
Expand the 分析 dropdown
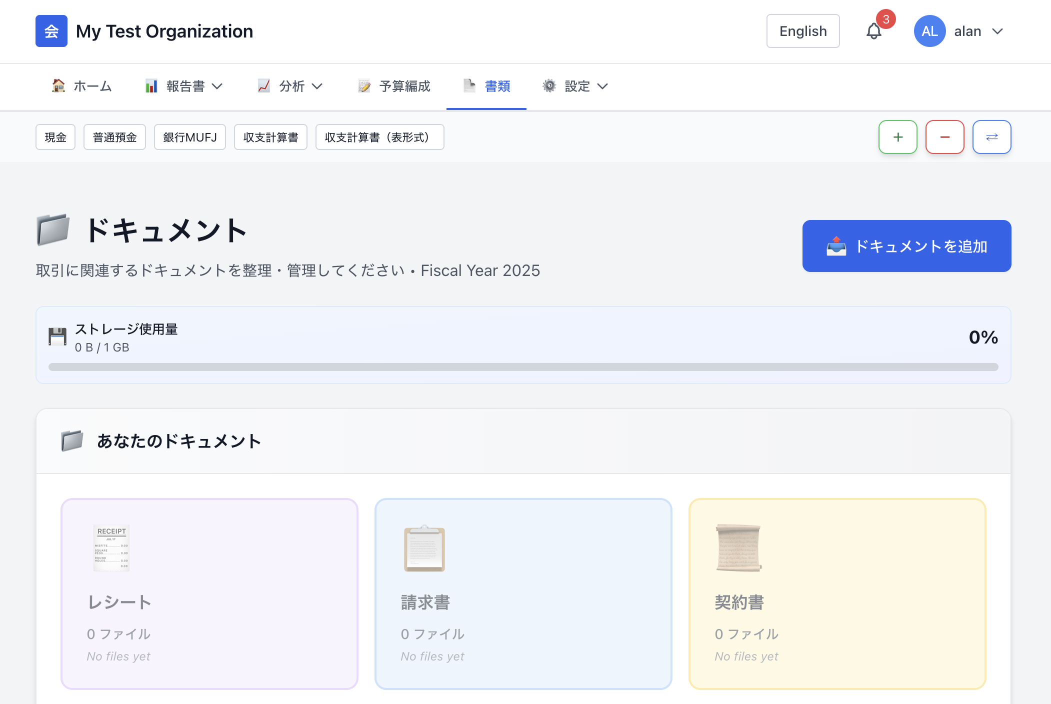(290, 86)
